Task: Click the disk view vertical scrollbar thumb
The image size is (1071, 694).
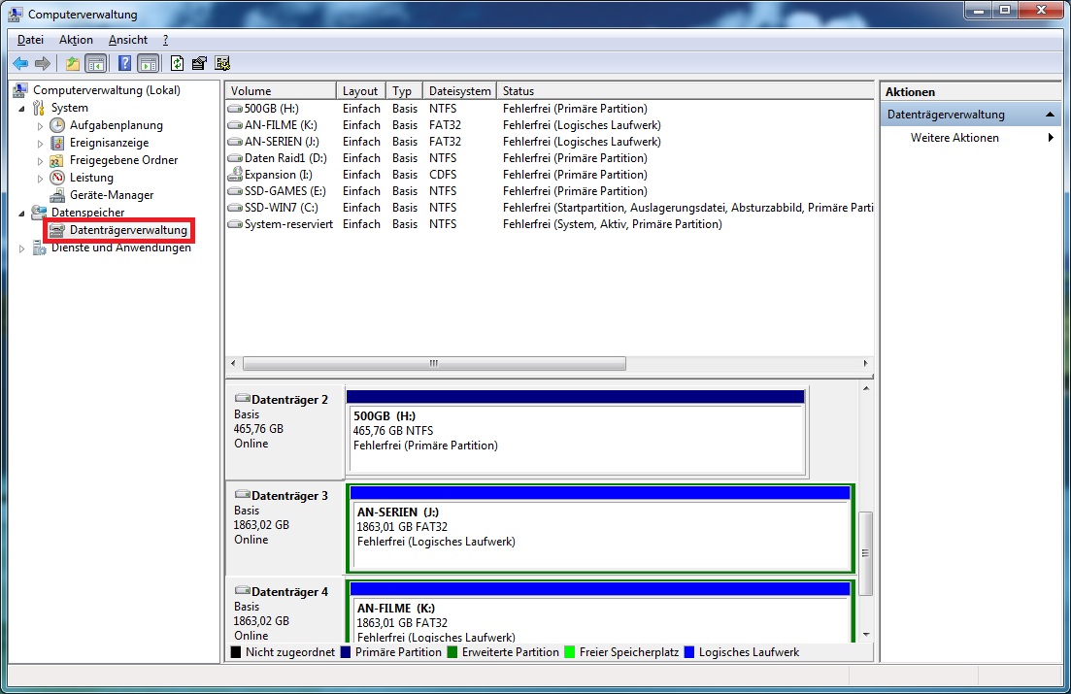Action: (865, 554)
